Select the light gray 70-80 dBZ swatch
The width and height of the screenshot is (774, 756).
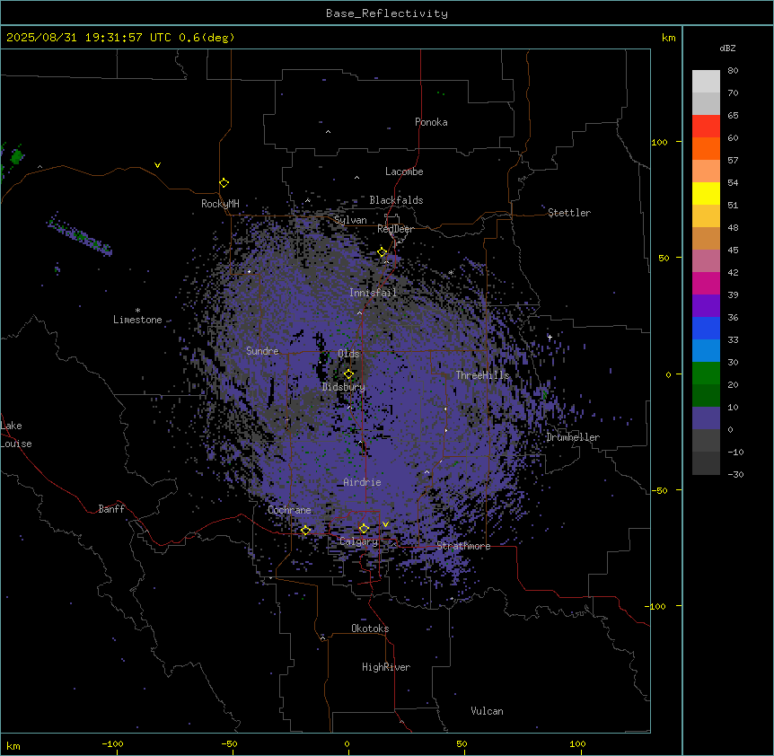(x=706, y=82)
